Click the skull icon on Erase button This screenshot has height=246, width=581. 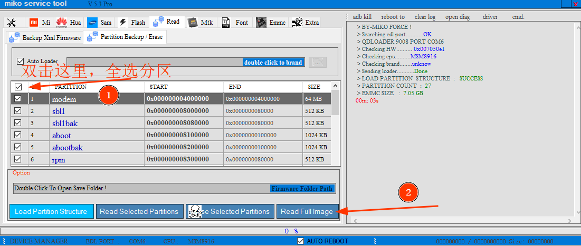pyautogui.click(x=195, y=212)
